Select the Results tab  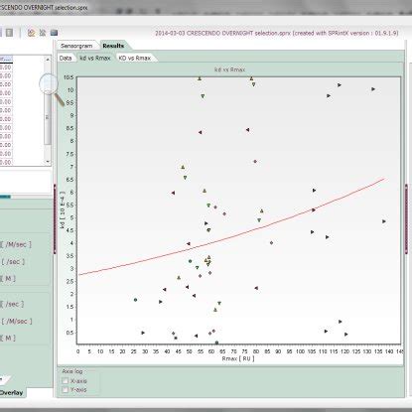[x=113, y=46]
